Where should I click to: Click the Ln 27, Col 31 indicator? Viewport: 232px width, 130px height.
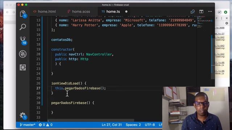112,125
